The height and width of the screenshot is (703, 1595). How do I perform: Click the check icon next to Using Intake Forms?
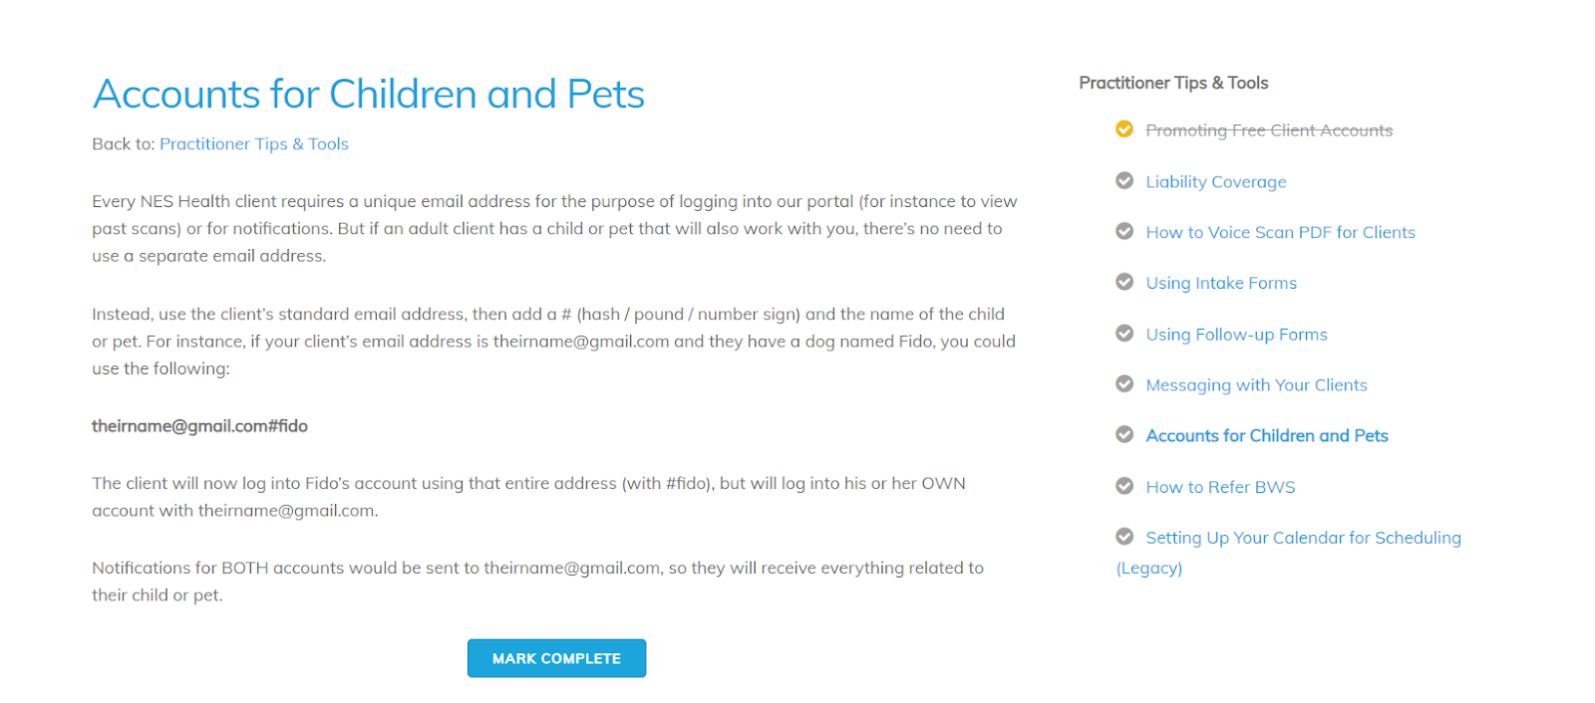point(1124,282)
